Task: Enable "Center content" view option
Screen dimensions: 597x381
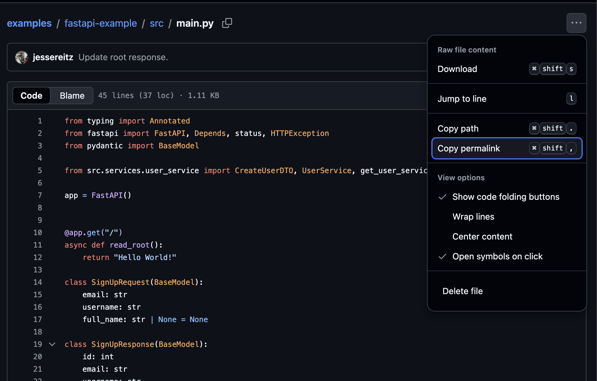Action: (482, 236)
